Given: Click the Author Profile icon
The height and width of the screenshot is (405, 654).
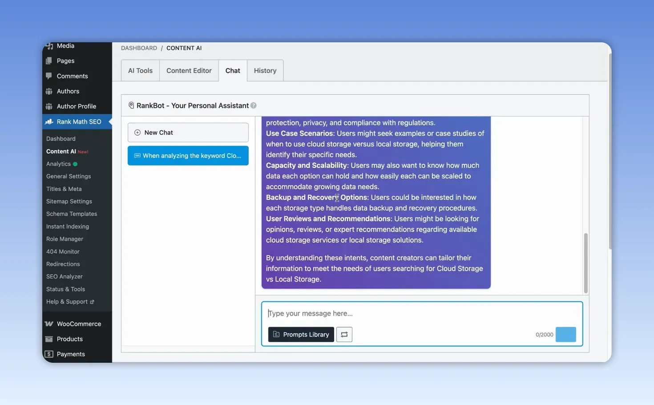Looking at the screenshot, I should [49, 106].
